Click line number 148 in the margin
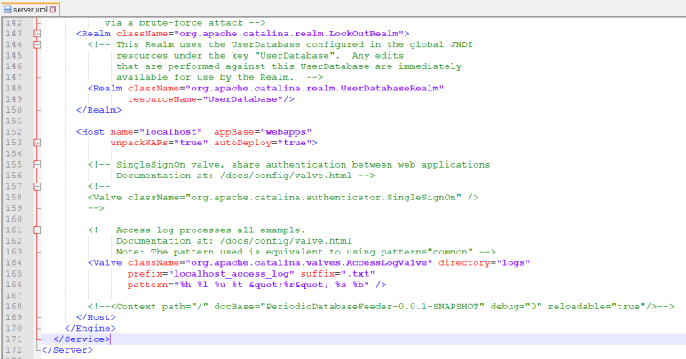This screenshot has width=686, height=359. (x=13, y=89)
